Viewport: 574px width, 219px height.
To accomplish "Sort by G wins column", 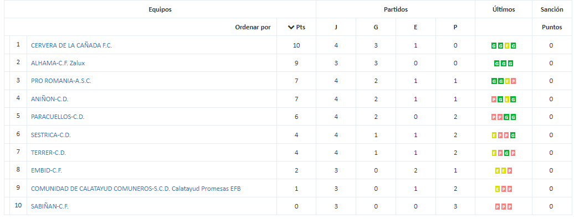I will tap(376, 27).
